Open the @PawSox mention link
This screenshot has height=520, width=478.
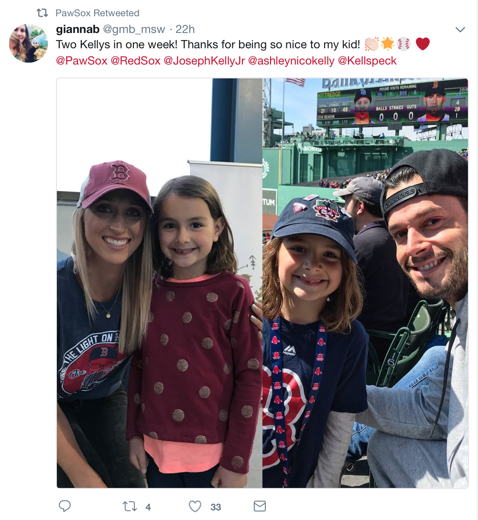(x=82, y=61)
